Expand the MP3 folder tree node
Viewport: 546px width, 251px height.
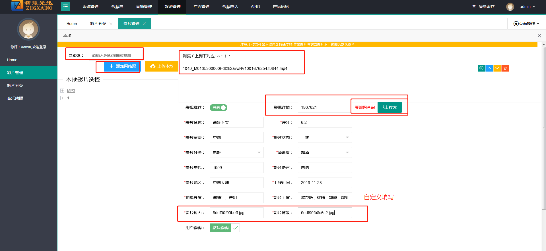point(62,91)
